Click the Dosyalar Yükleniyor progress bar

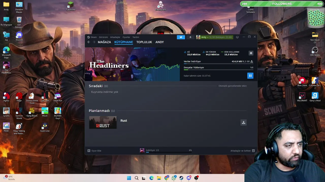point(218,70)
